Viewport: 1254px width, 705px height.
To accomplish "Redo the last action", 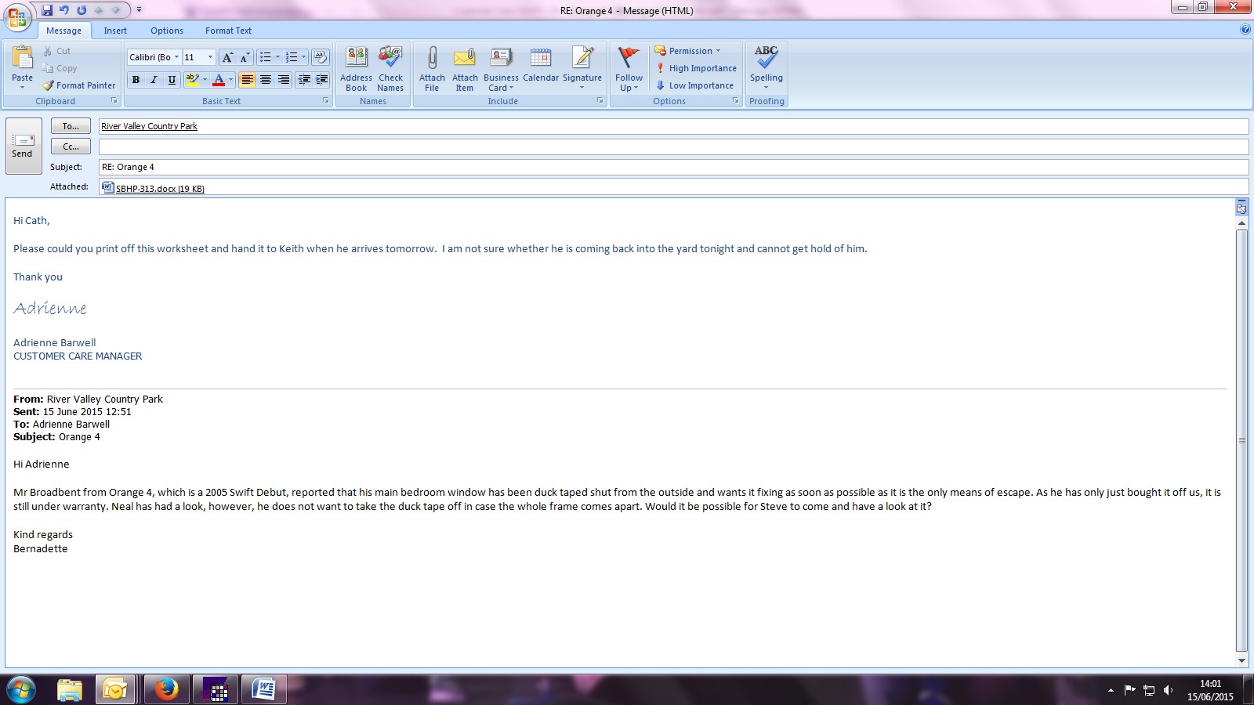I will coord(82,10).
